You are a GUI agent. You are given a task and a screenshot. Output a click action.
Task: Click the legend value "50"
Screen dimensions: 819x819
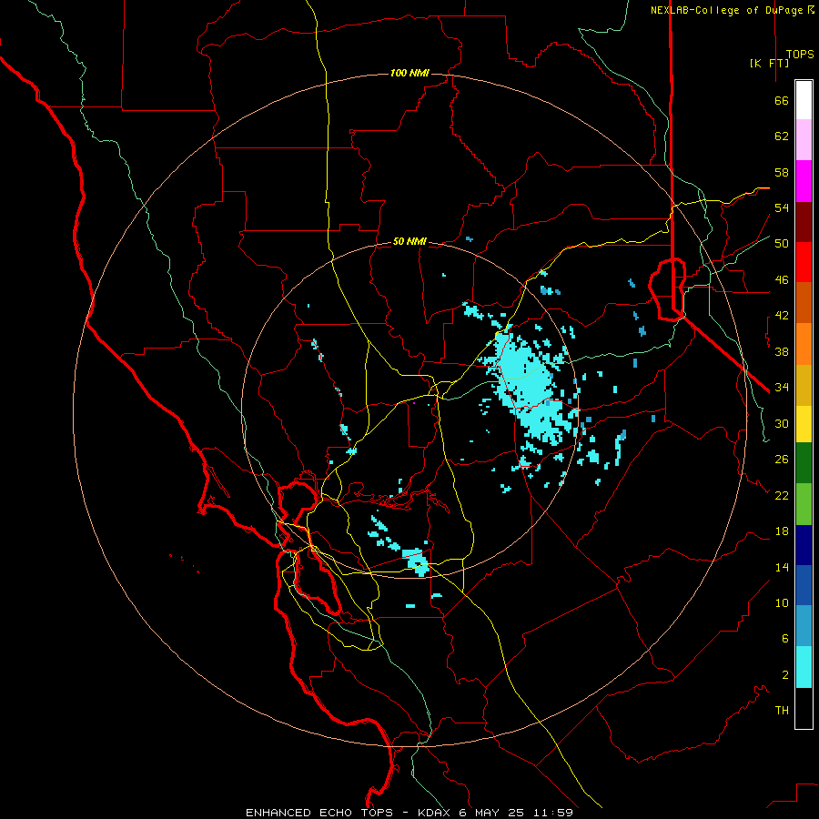click(782, 244)
